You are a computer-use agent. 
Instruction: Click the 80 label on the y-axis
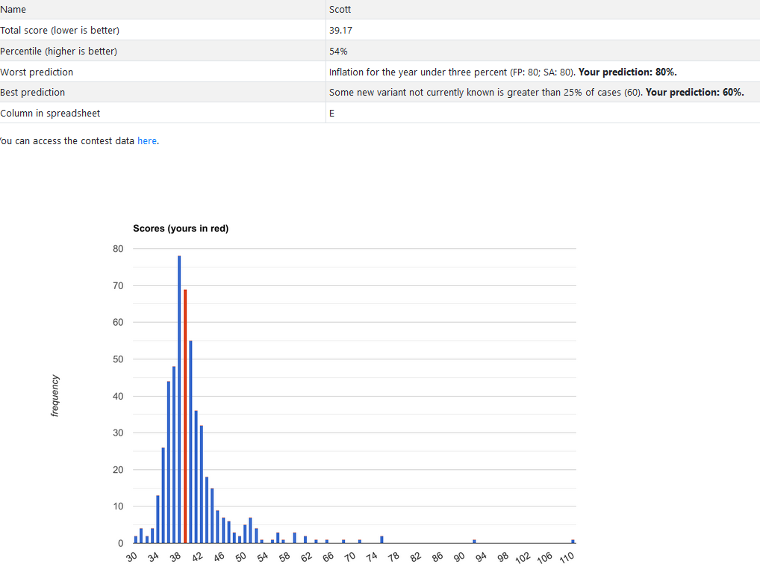(x=118, y=249)
